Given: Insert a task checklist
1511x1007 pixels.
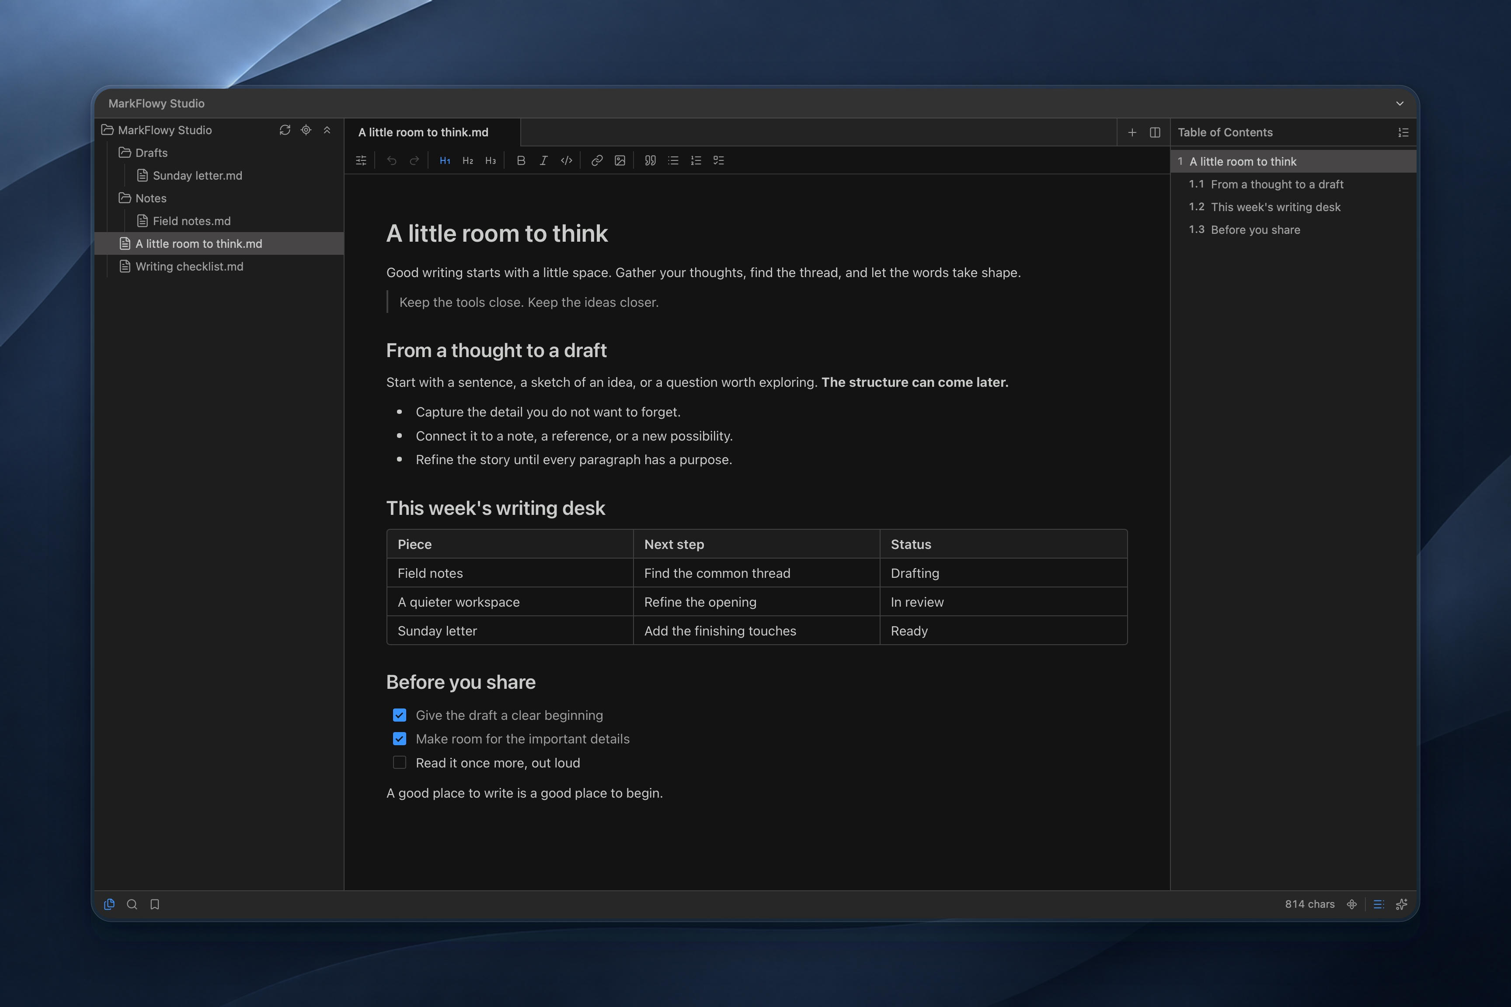Looking at the screenshot, I should coord(719,160).
